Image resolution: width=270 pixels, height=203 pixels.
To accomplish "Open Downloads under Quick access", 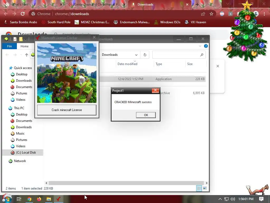I will click(x=21, y=81).
